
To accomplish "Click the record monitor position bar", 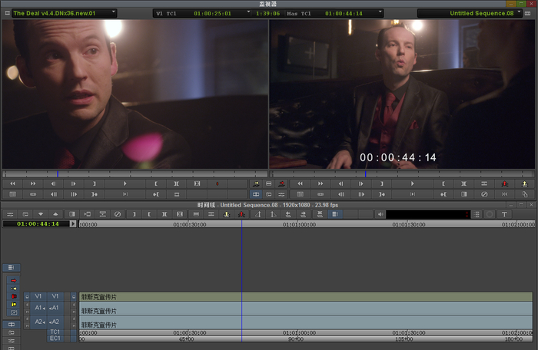I will point(403,174).
